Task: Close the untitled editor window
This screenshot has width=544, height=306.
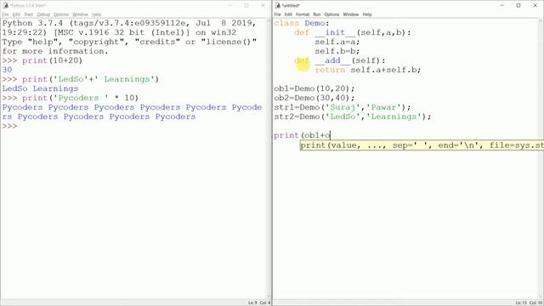Action: [535, 6]
